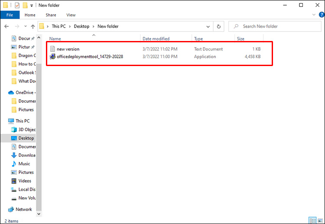Open Downloads arrow icon in sidebar
The image size is (325, 224).
coord(14,155)
